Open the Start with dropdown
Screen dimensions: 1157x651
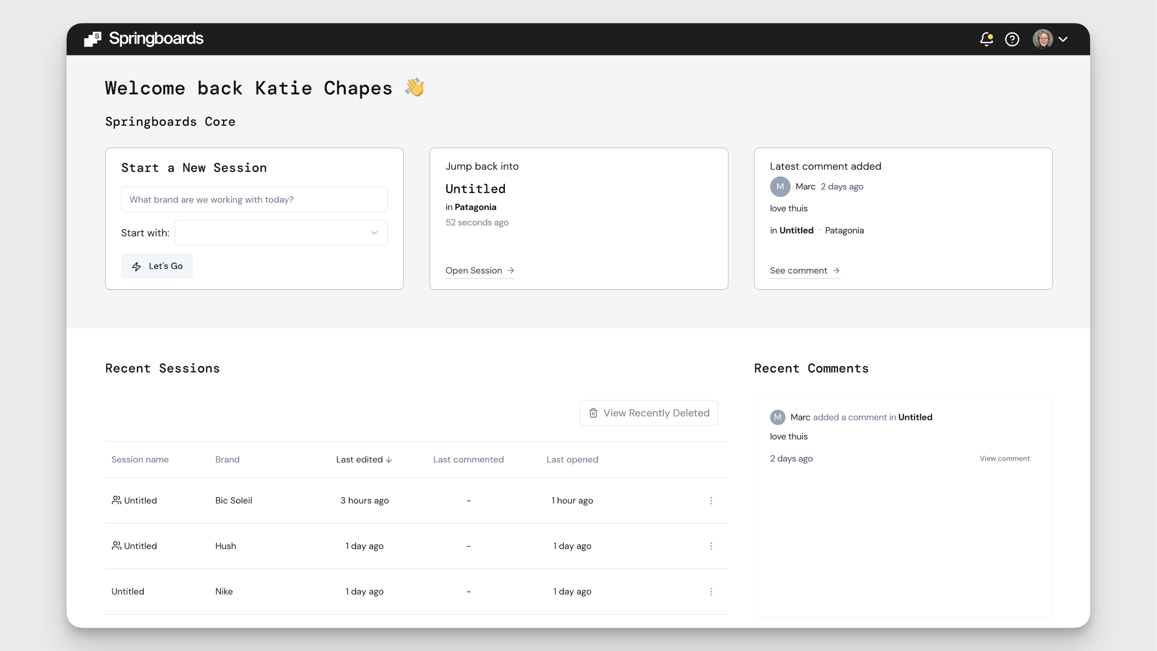pyautogui.click(x=281, y=233)
